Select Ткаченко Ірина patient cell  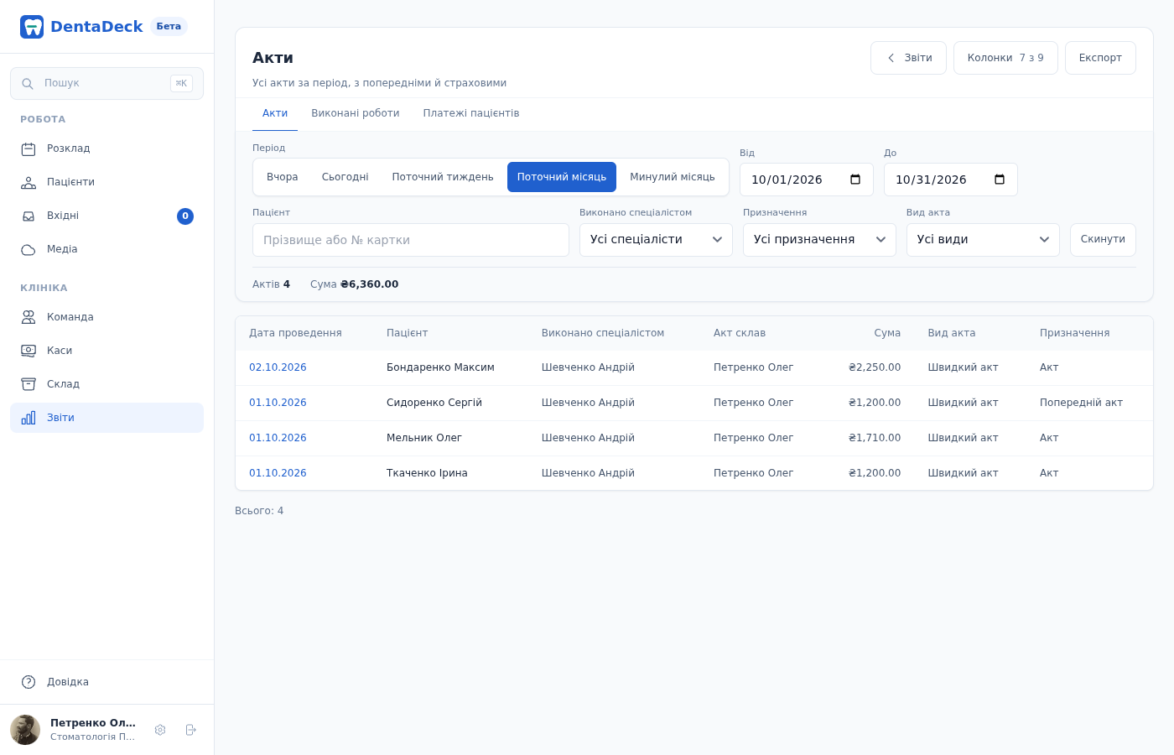427,473
